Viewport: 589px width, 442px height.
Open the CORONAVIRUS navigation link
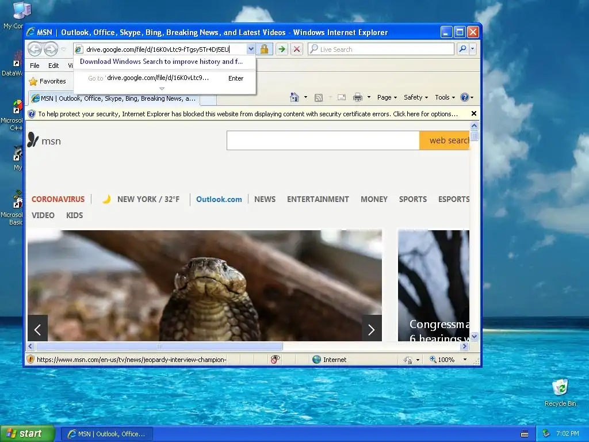58,199
